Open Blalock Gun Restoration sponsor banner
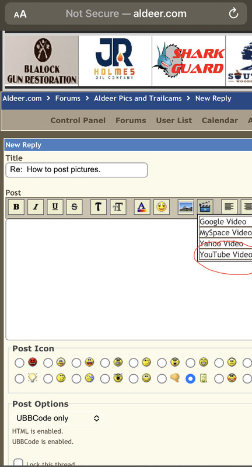The width and height of the screenshot is (252, 467). point(41,61)
